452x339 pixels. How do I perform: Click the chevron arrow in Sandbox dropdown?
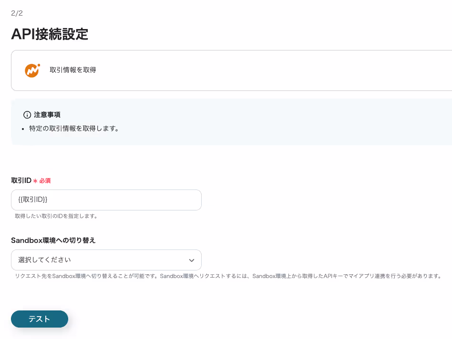coord(191,260)
